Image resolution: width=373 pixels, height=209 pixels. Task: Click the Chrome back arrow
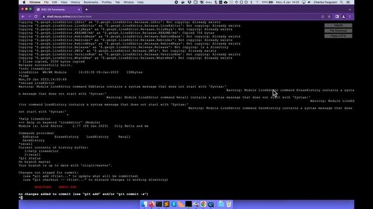point(23,17)
